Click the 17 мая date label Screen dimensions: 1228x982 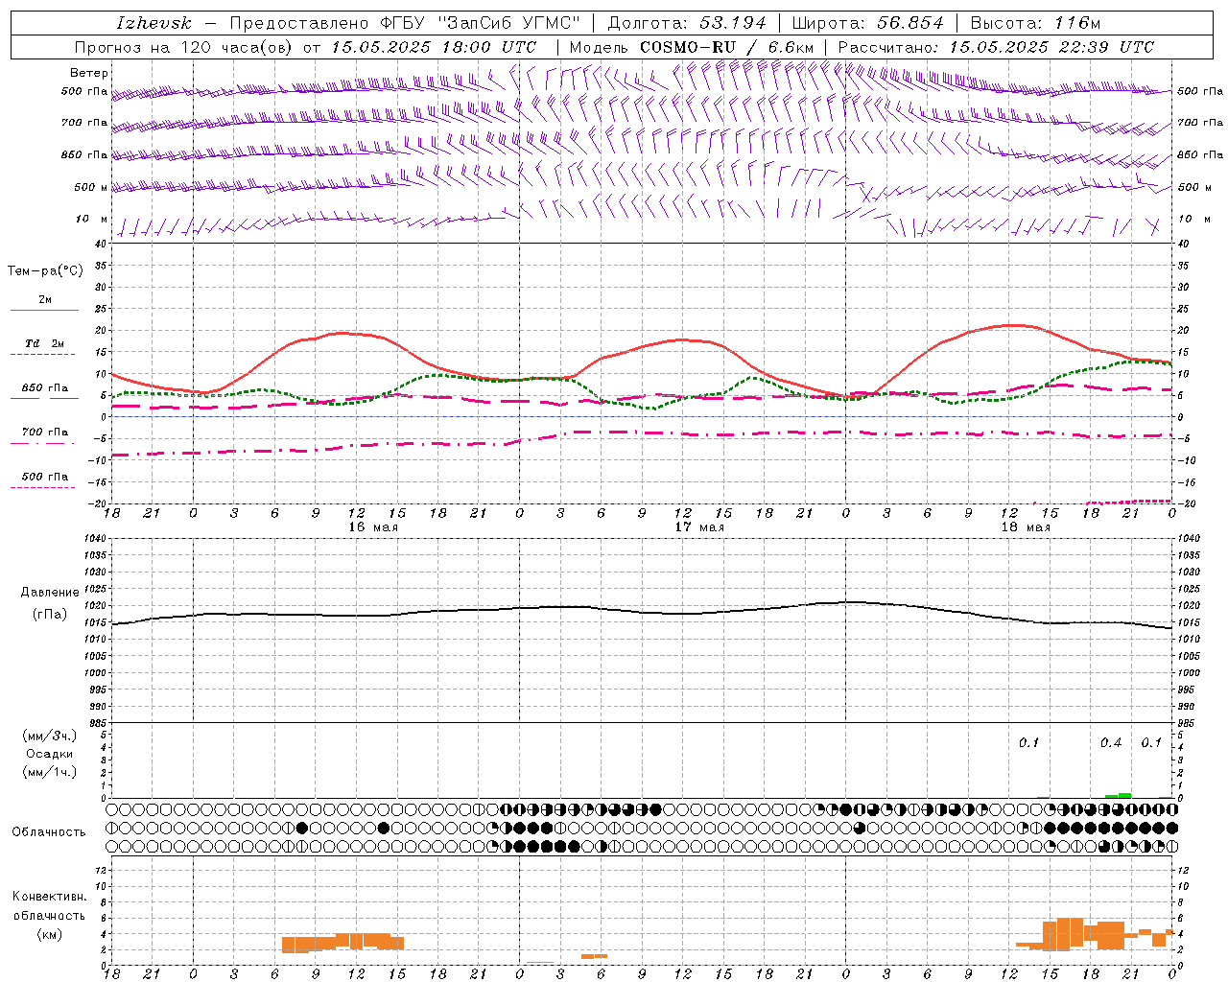coord(699,527)
